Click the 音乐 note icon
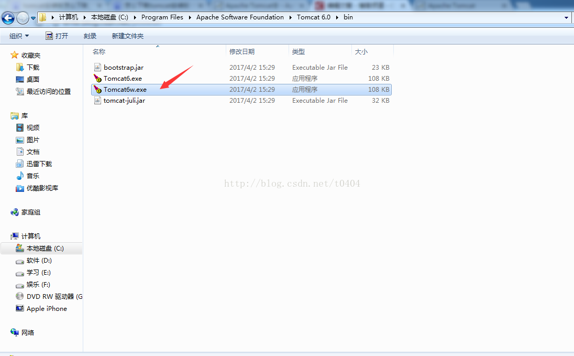 pos(20,176)
